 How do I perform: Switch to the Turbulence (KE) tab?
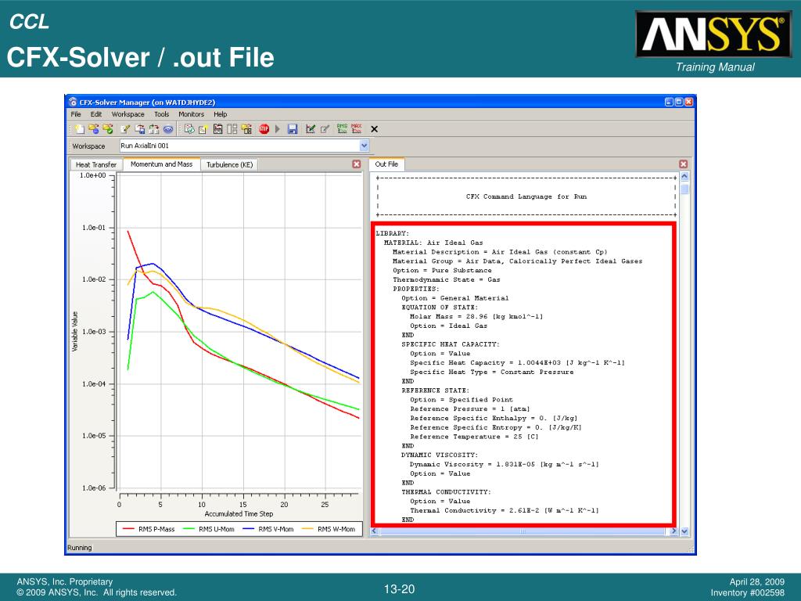tap(229, 164)
